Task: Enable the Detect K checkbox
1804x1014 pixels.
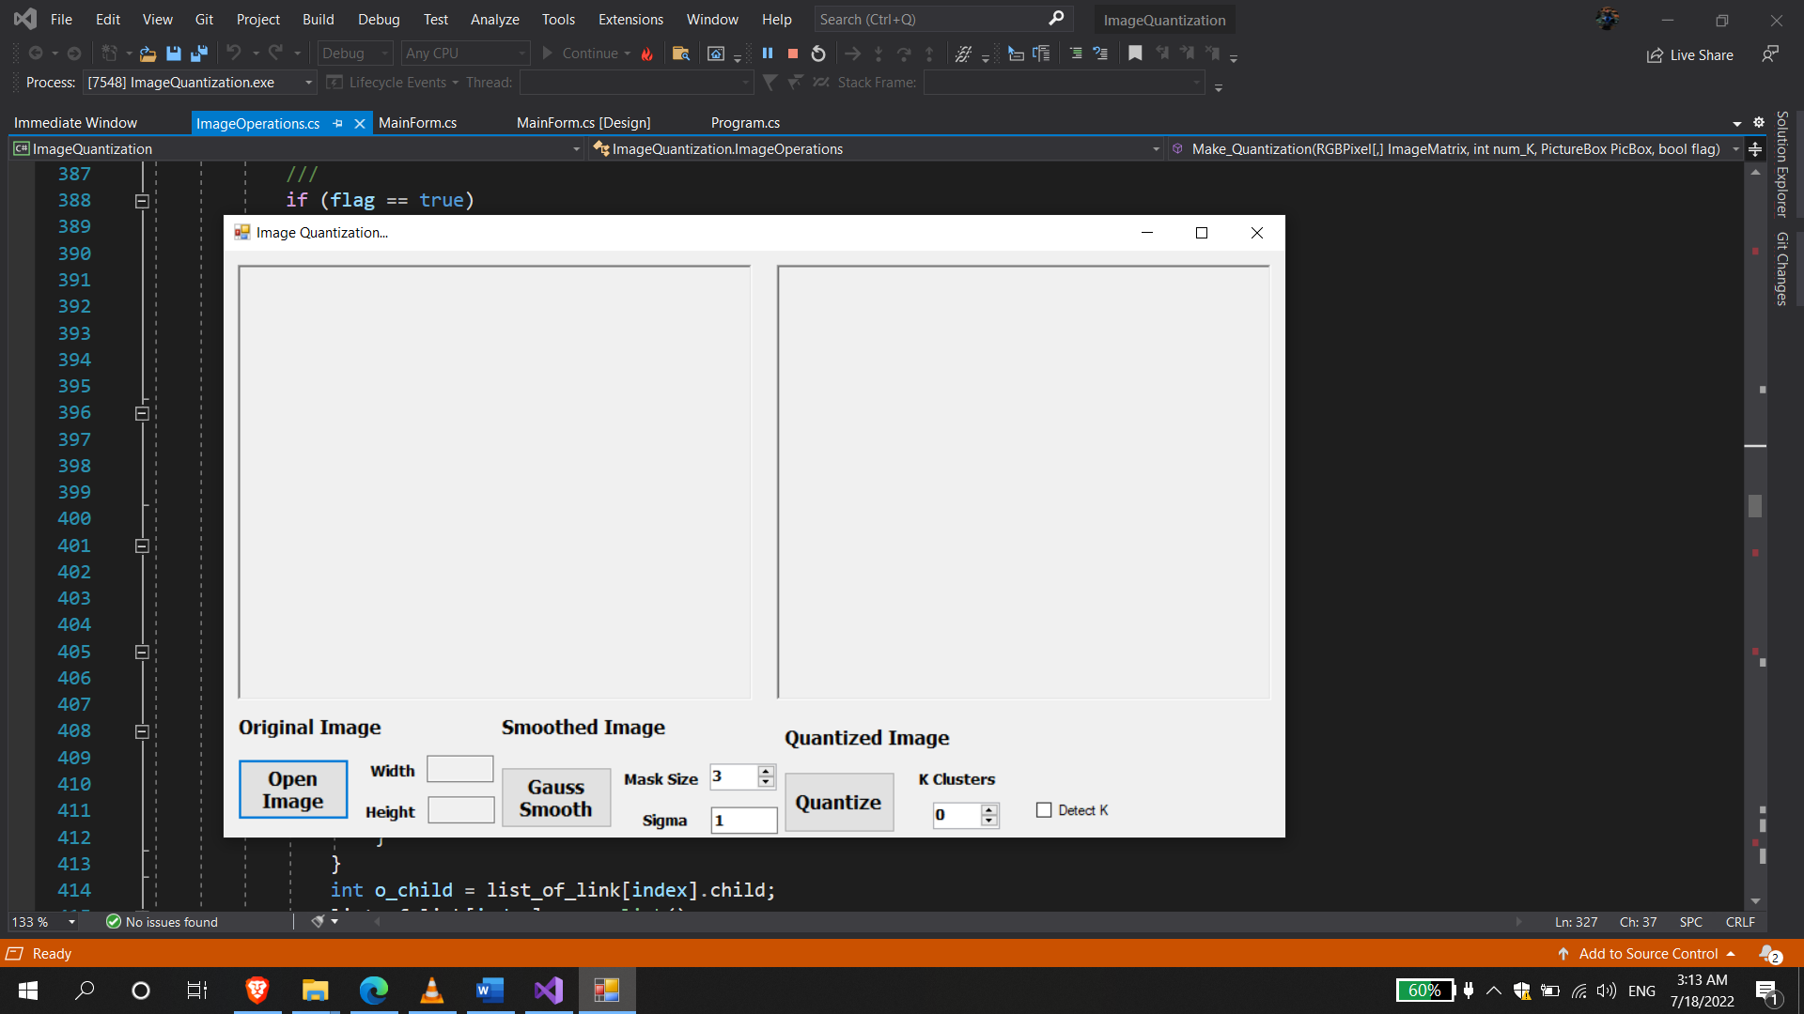Action: [x=1044, y=810]
